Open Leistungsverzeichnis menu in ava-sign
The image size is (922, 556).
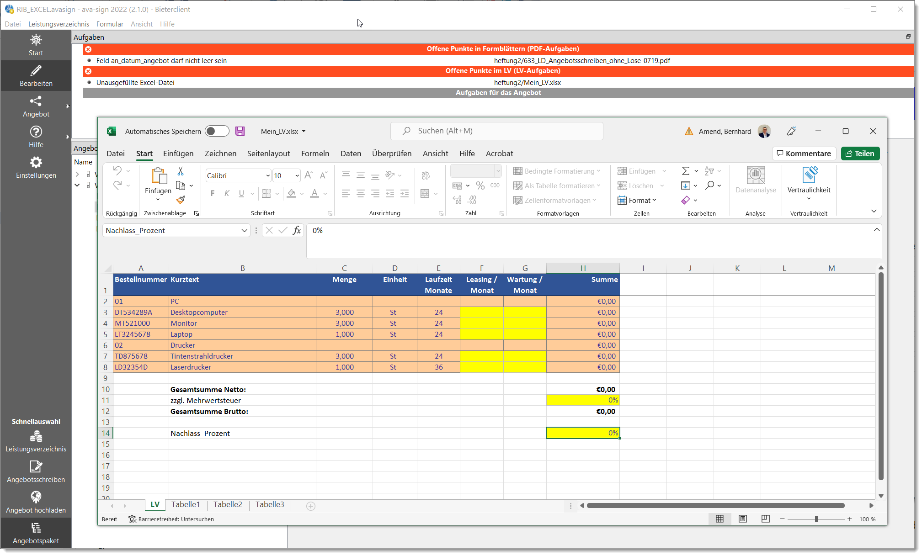click(59, 24)
